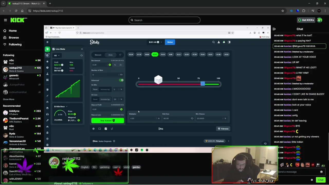Switch to the Auto bet tab
The width and height of the screenshot is (329, 185).
pyautogui.click(x=111, y=55)
